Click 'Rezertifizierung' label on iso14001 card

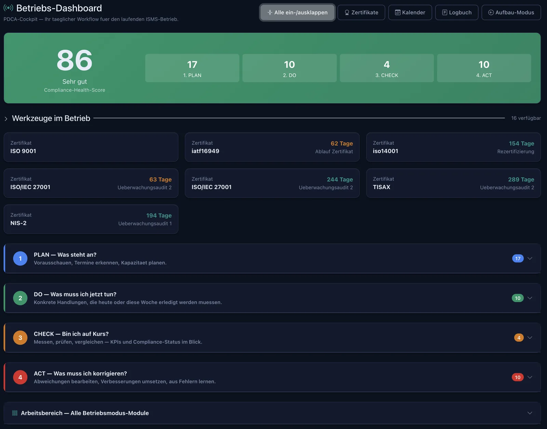[516, 152]
